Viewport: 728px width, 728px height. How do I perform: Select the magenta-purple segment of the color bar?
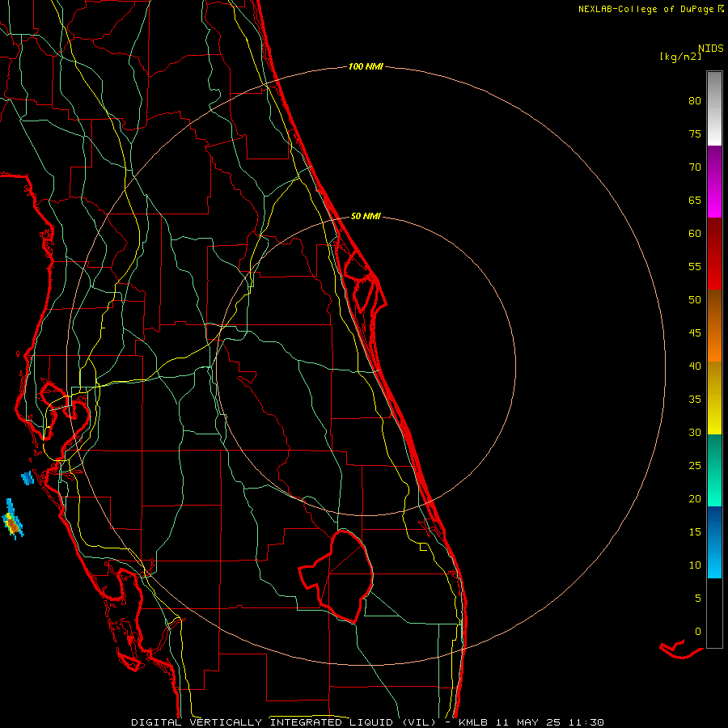point(714,181)
